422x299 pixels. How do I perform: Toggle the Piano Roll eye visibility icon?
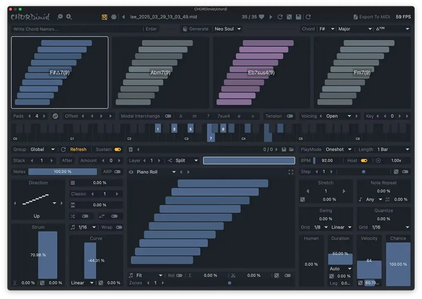tap(131, 172)
